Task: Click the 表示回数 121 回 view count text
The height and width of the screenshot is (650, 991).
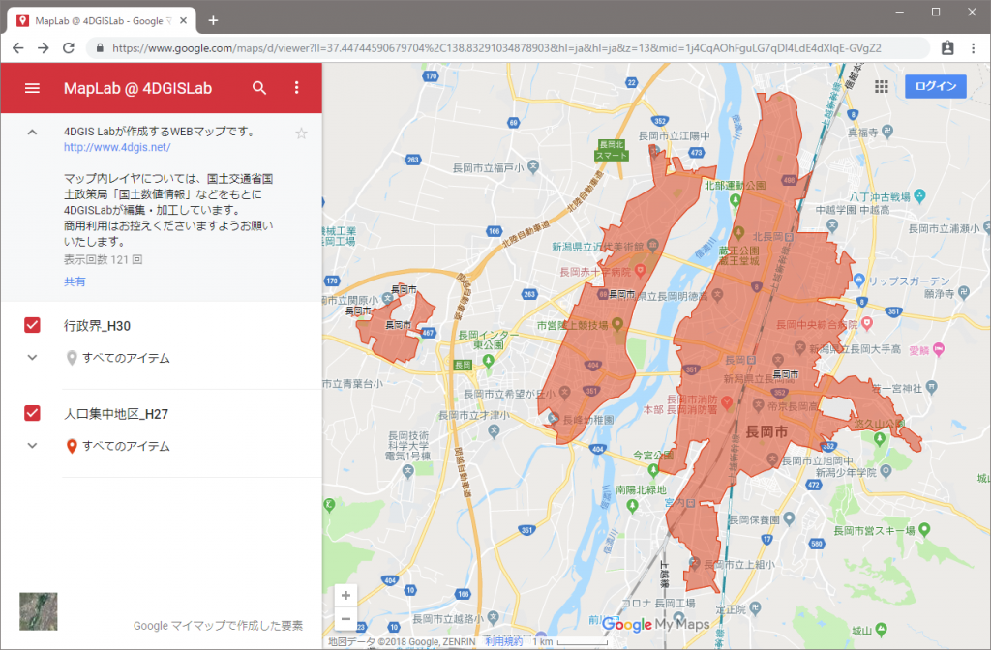Action: tap(103, 259)
